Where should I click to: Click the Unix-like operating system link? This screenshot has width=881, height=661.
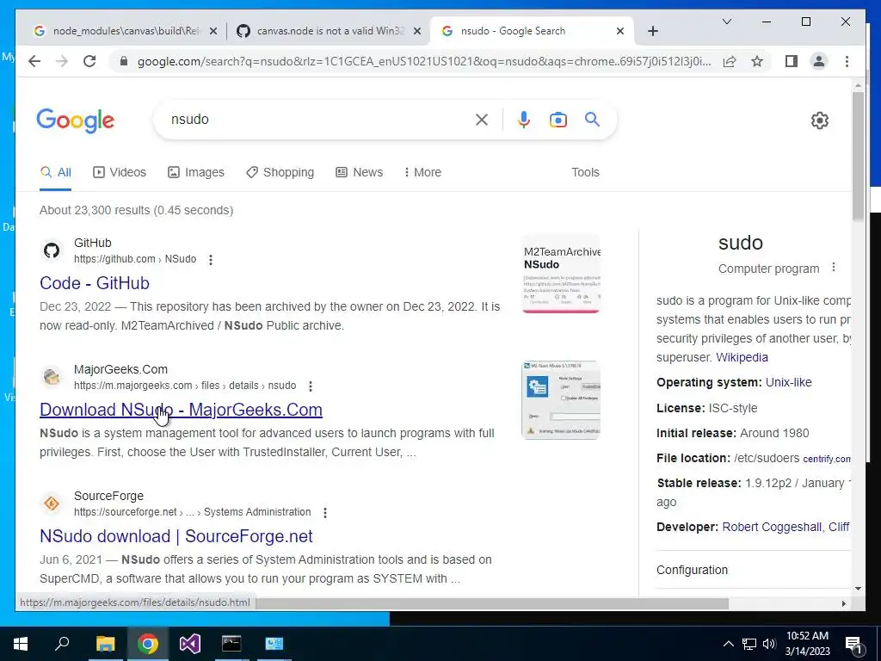788,382
